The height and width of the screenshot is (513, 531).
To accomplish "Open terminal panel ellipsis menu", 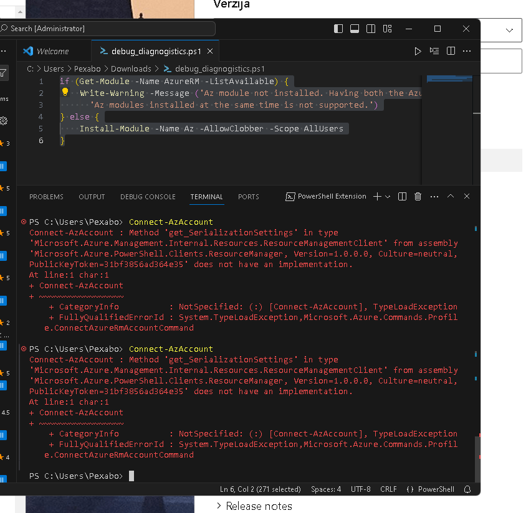I will click(x=434, y=197).
